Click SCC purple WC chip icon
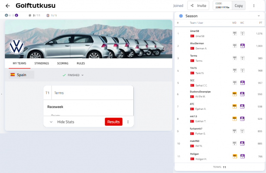 tap(243, 83)
